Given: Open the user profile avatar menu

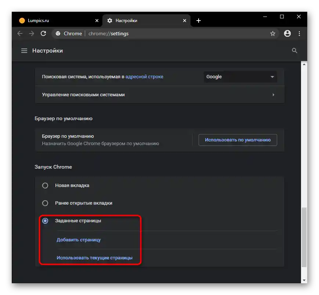Looking at the screenshot, I should 287,33.
